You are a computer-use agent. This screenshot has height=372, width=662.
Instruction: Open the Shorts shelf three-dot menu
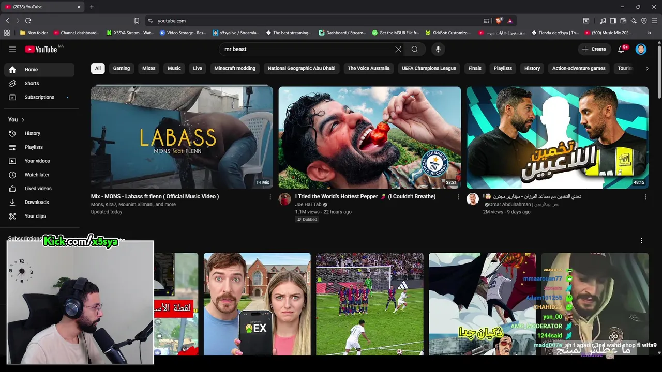point(641,240)
